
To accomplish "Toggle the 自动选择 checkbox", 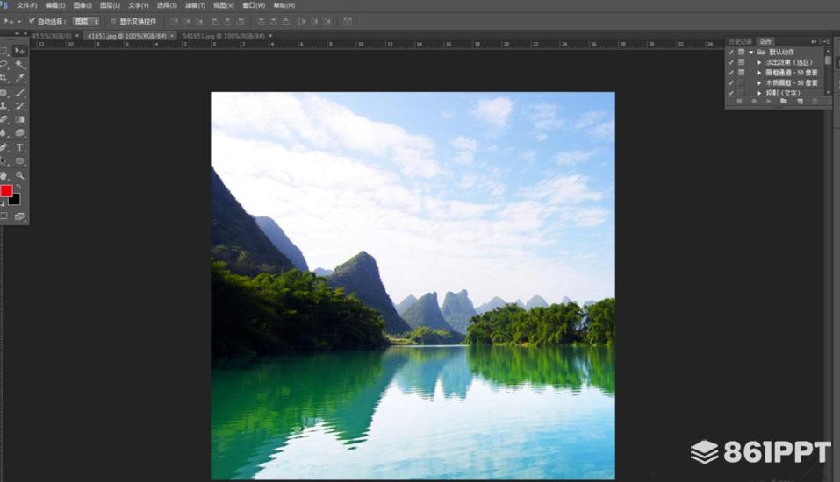I will [x=32, y=21].
